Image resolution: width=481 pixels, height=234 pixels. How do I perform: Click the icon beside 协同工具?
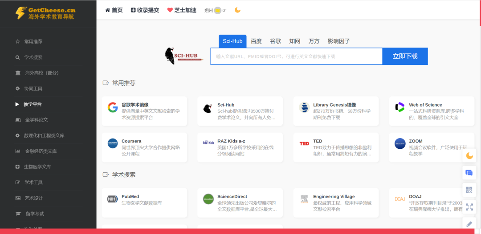pos(17,89)
